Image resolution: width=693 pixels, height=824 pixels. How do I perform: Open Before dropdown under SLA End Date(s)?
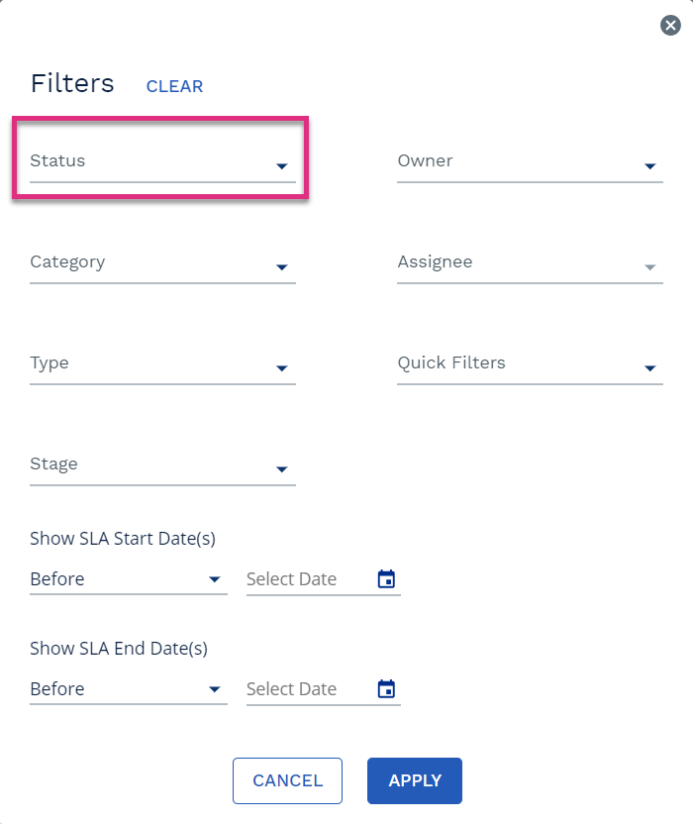coord(129,689)
